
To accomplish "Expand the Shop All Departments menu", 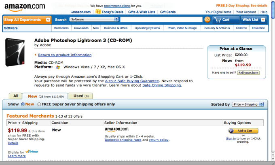I will pyautogui.click(x=27, y=20).
